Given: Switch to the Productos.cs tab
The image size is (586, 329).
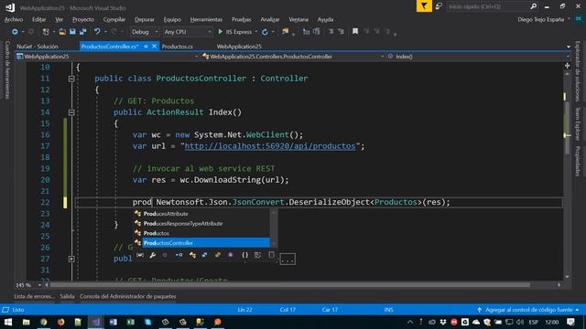Looking at the screenshot, I should click(x=178, y=47).
